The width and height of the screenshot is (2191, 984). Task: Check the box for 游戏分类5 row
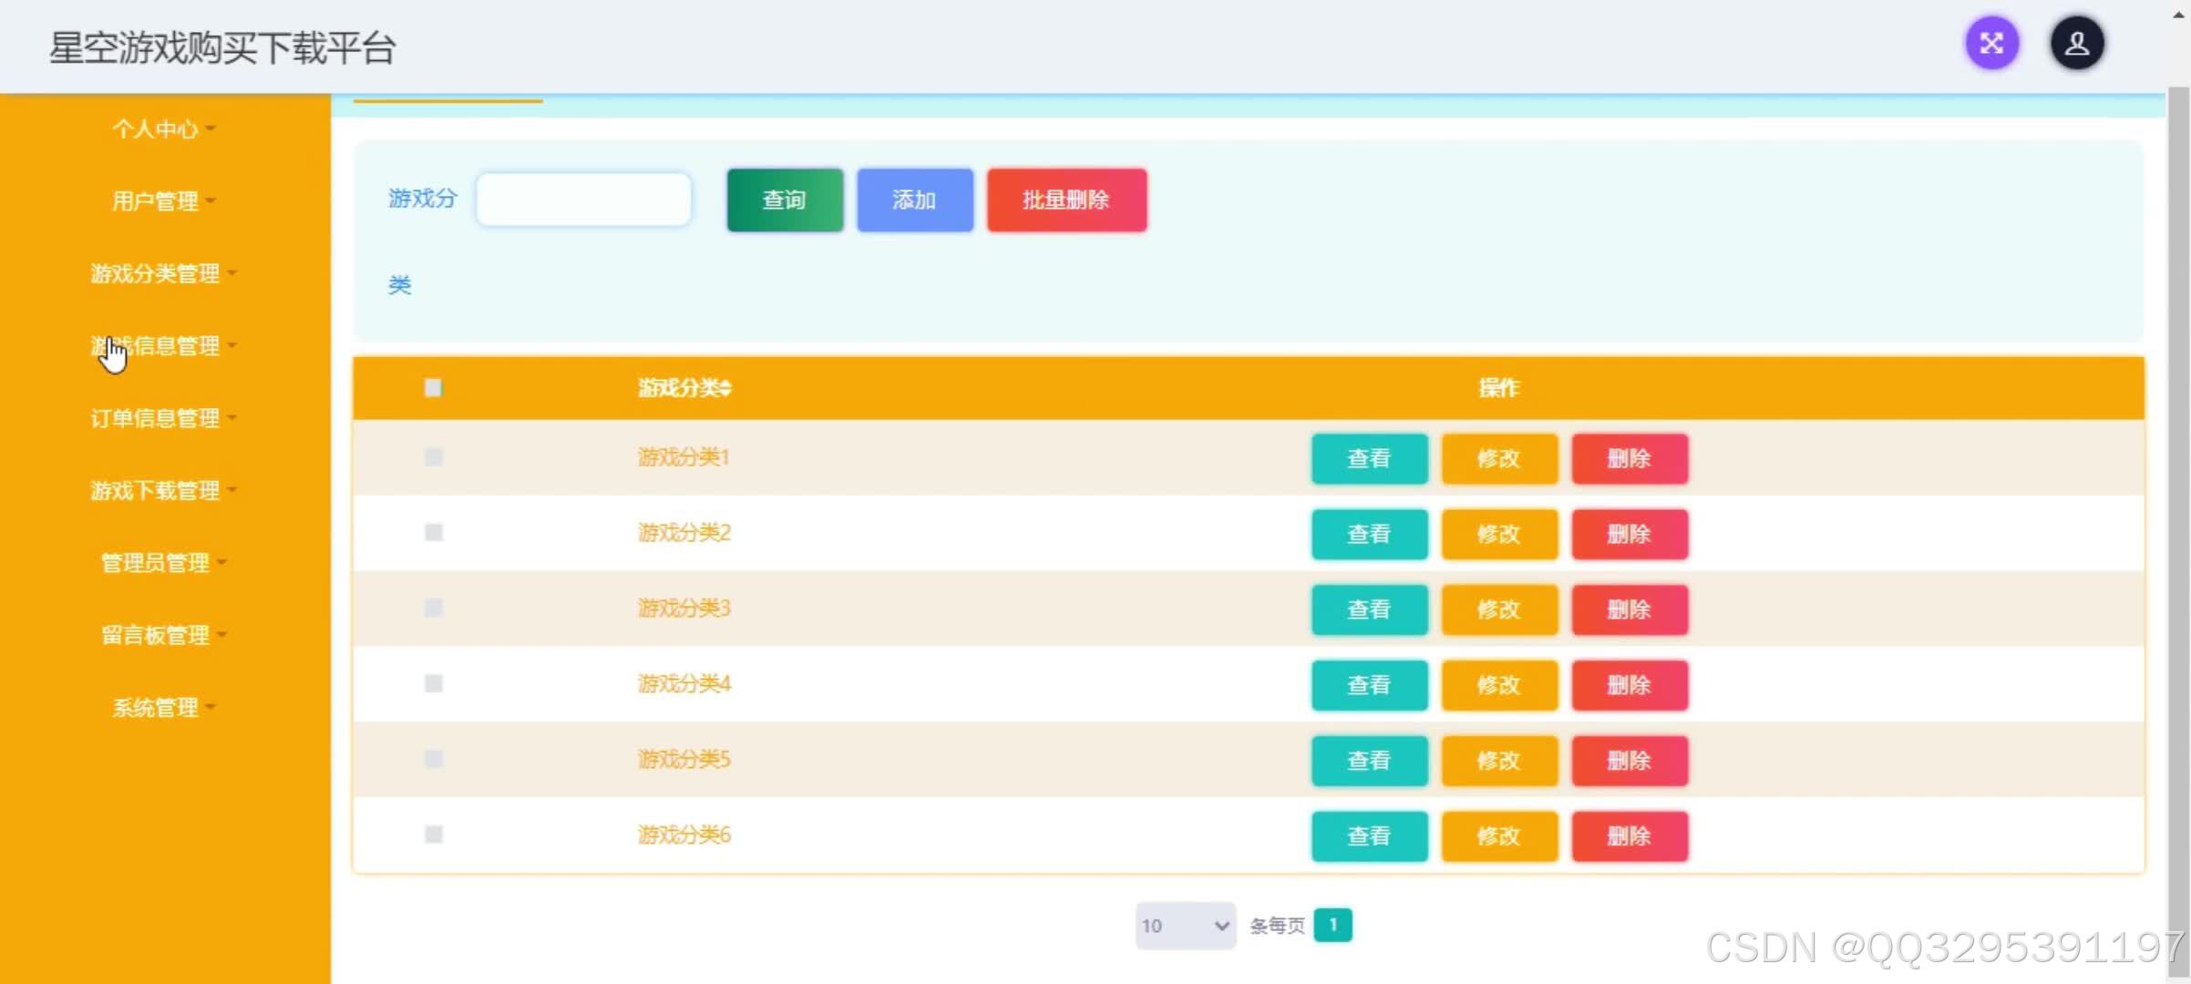coord(434,759)
